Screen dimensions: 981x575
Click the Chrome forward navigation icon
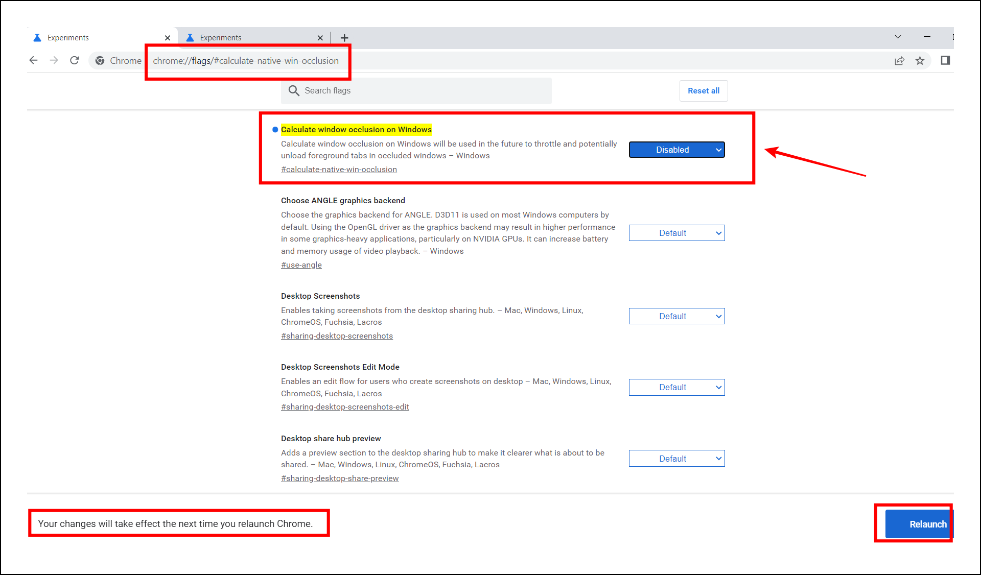pos(54,60)
